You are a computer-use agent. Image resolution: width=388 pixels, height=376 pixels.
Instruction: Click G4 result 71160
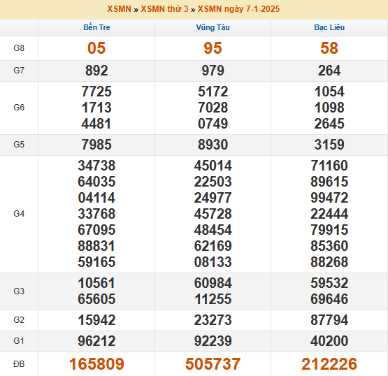coord(329,166)
